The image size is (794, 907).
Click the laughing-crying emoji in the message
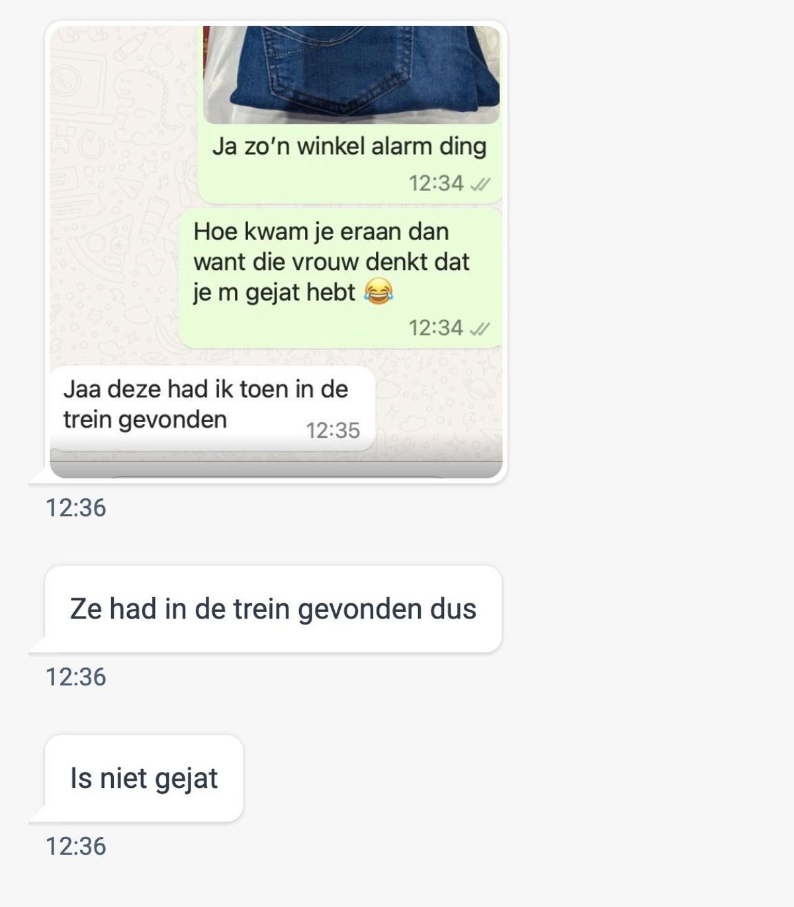(378, 292)
